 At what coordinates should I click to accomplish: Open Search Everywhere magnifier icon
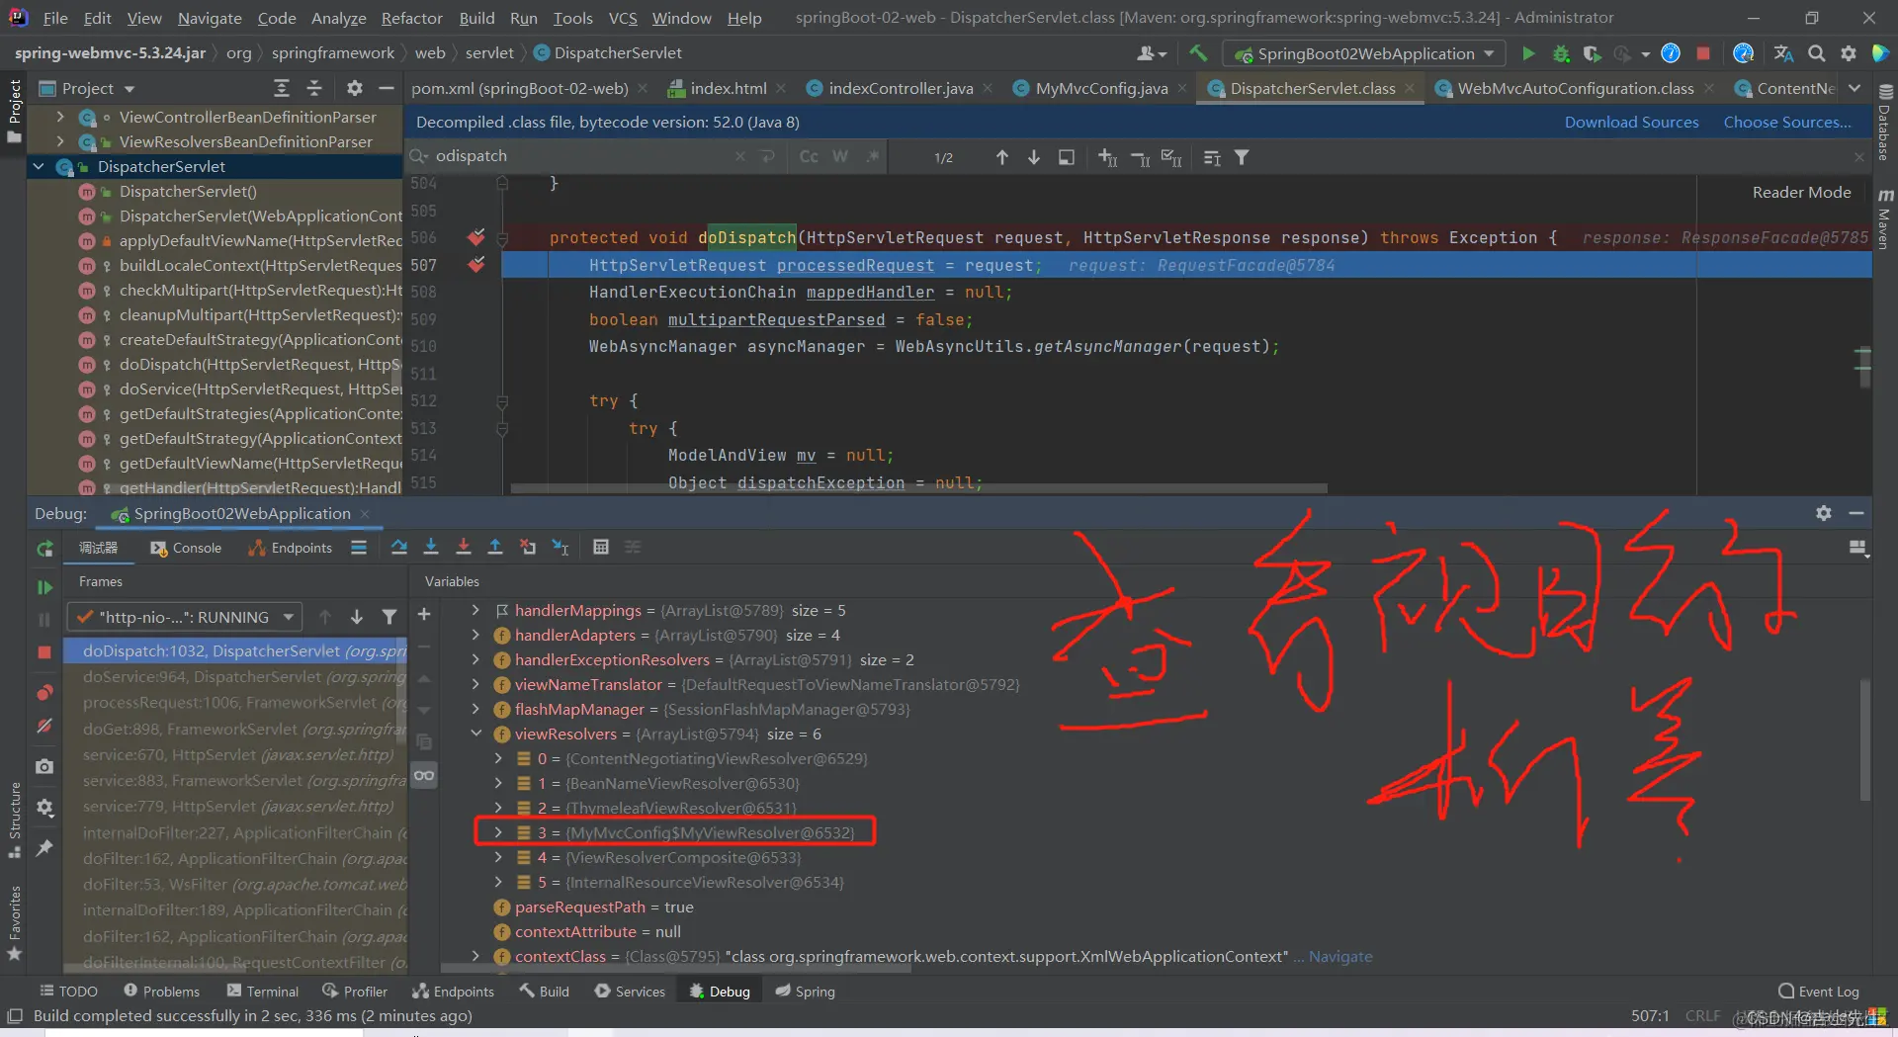coord(1816,53)
